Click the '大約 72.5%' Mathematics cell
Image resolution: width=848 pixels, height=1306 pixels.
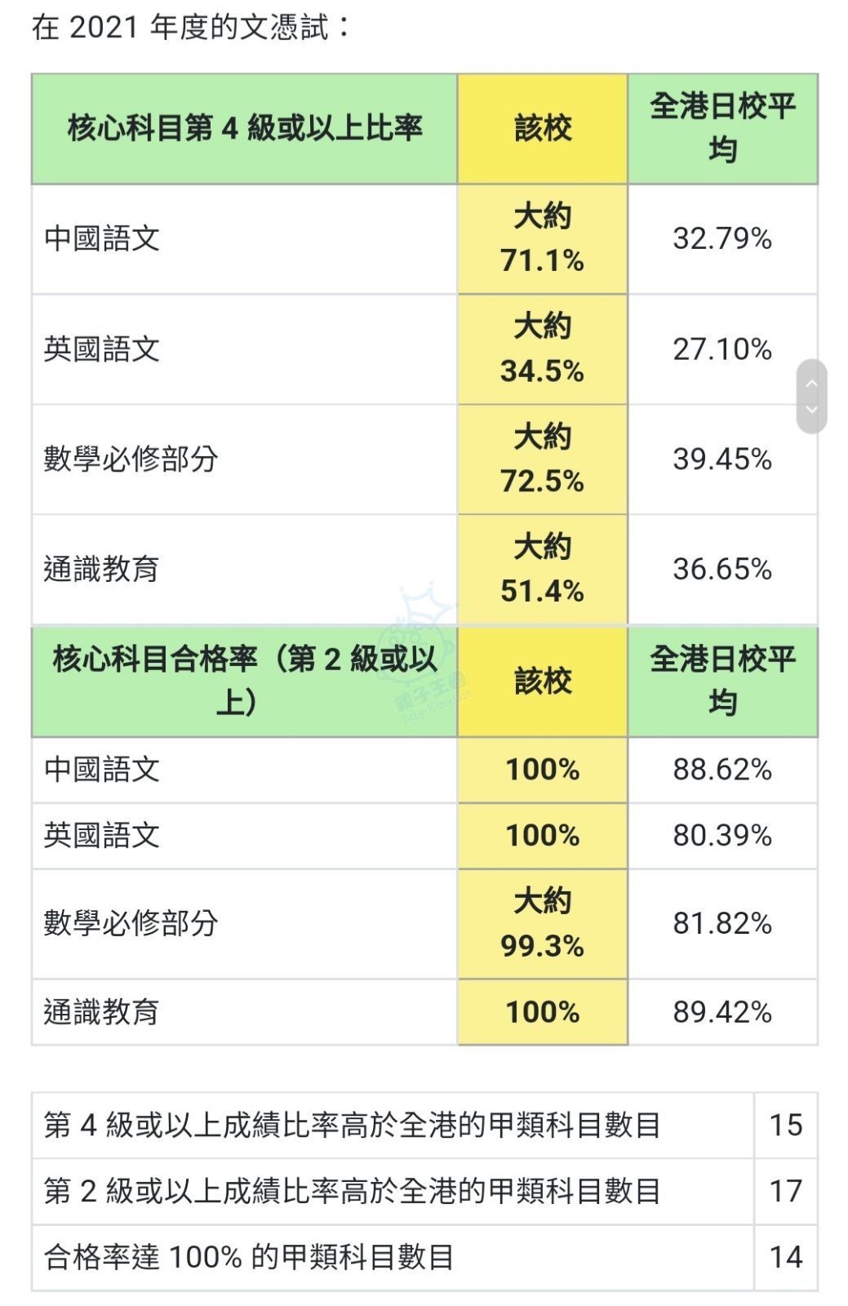542,459
